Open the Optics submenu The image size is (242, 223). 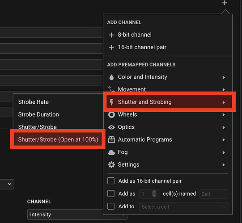click(168, 127)
